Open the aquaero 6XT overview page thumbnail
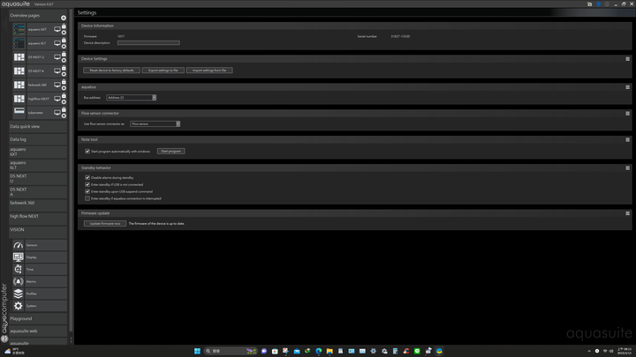The image size is (636, 357). pyautogui.click(x=19, y=30)
